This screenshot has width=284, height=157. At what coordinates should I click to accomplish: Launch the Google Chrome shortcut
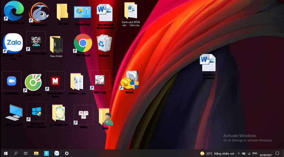coord(83,43)
